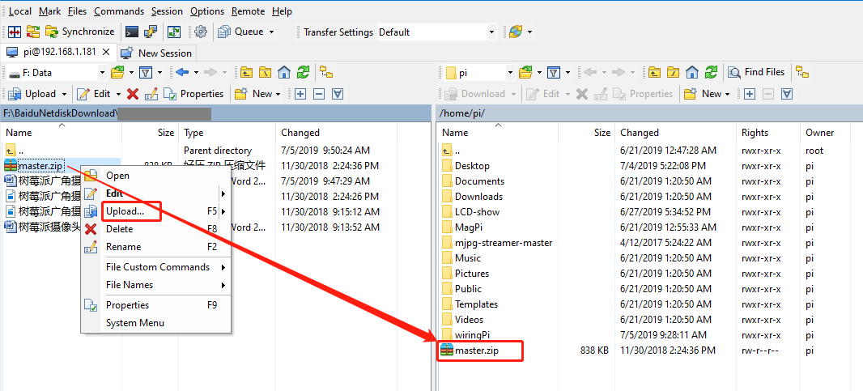The height and width of the screenshot is (391, 863).
Task: Click the local Properties toolbar button
Action: click(x=193, y=94)
